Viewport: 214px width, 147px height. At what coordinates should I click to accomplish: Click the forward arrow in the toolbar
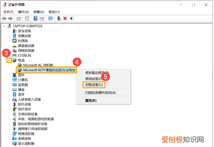(x=10, y=18)
